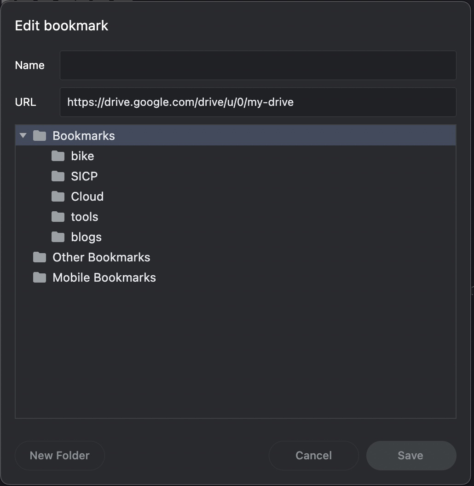Viewport: 474px width, 486px height.
Task: Select the SICP folder in the tree
Action: pyautogui.click(x=84, y=176)
